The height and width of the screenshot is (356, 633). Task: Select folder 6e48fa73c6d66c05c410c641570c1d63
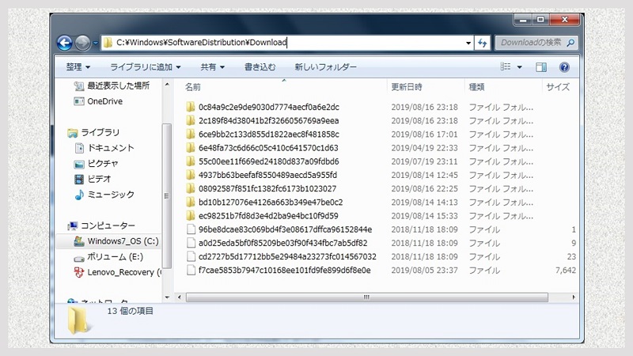(x=268, y=148)
